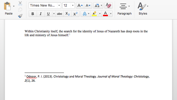Toggle underline formatting
This screenshot has width=177, height=100.
pos(48,14)
